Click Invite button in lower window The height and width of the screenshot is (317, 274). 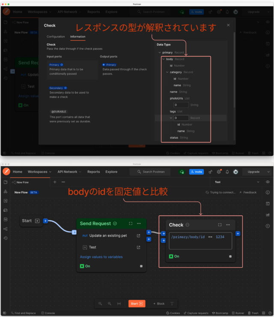coord(197,172)
